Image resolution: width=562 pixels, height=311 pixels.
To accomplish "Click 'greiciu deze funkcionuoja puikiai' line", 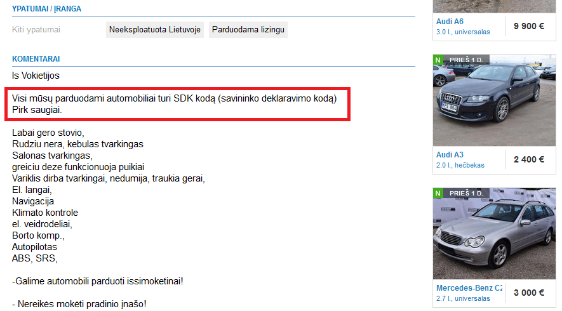I will click(x=78, y=167).
